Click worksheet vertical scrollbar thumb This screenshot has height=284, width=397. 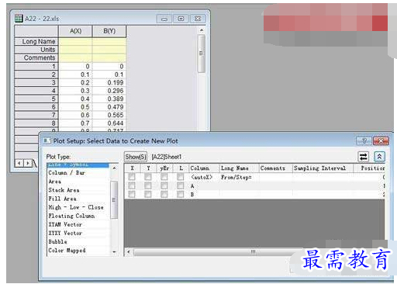click(x=202, y=54)
